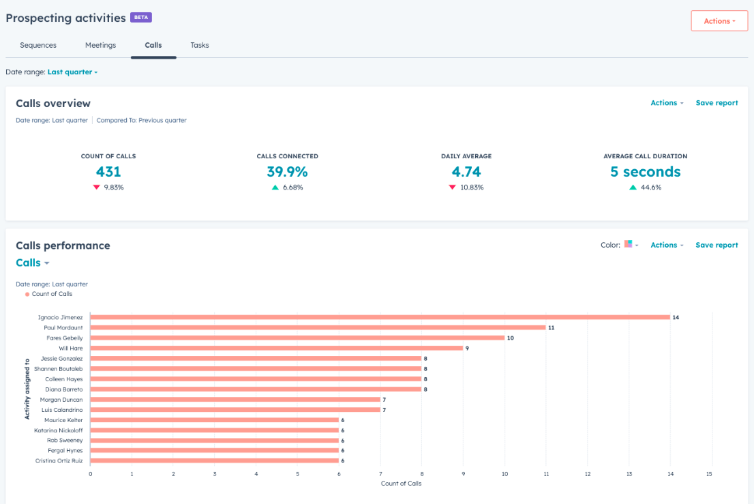The width and height of the screenshot is (754, 504).
Task: Click the red down arrow under Daily Average
Action: coord(452,187)
